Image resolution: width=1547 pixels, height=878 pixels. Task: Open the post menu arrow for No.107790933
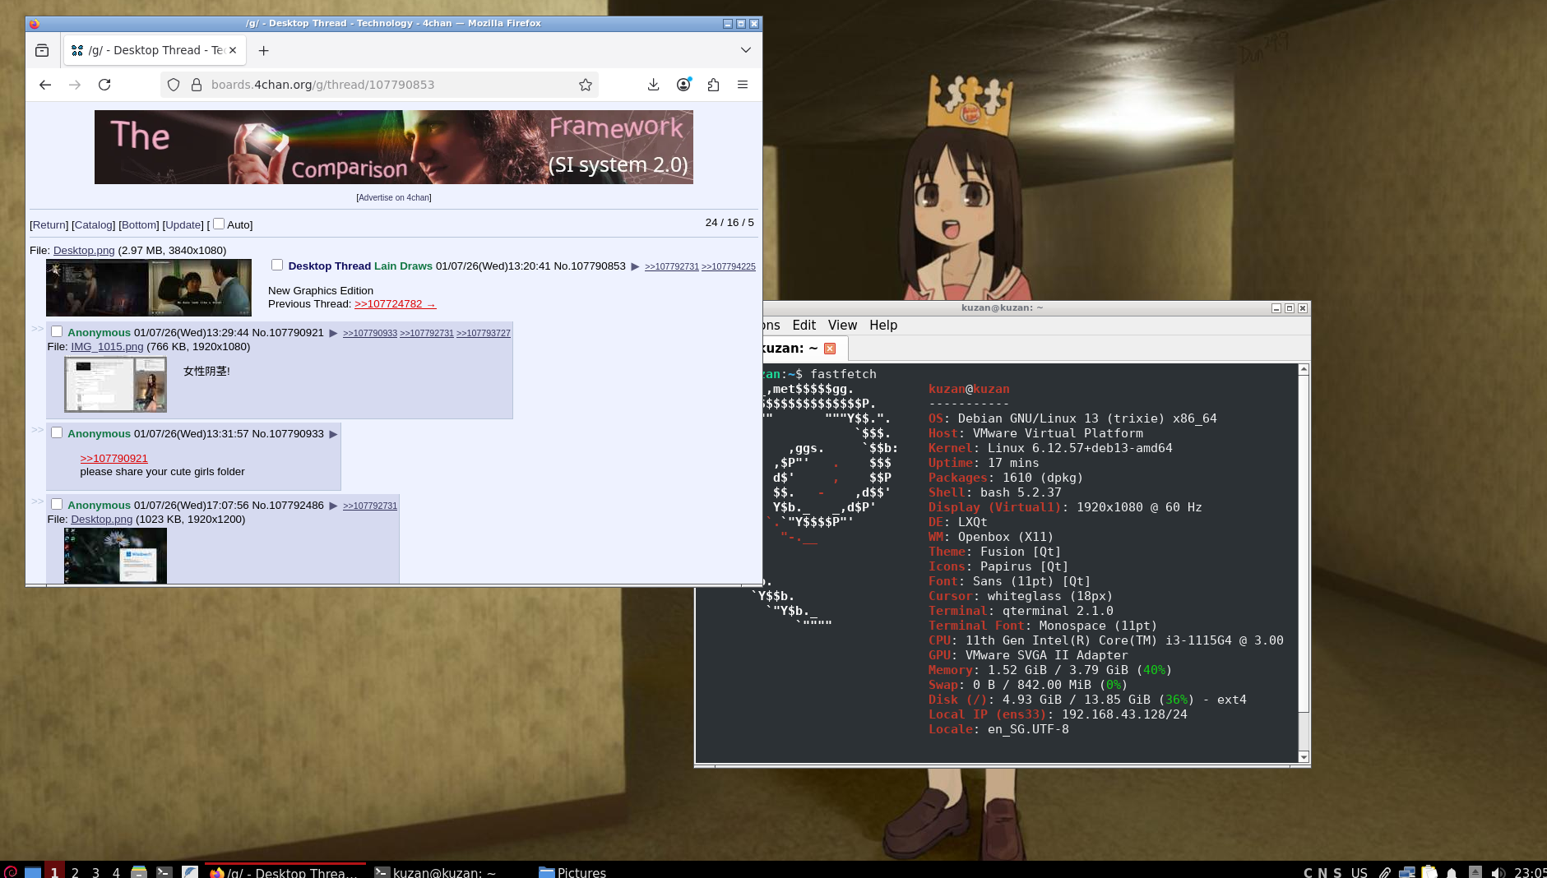[333, 434]
